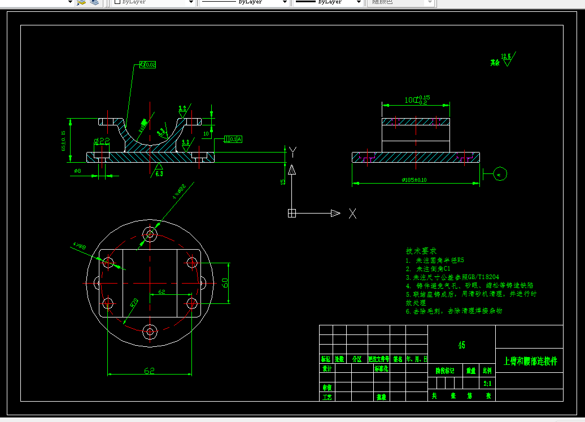
Task: Click the 0.1 A tolerance frame
Action: (x=233, y=139)
